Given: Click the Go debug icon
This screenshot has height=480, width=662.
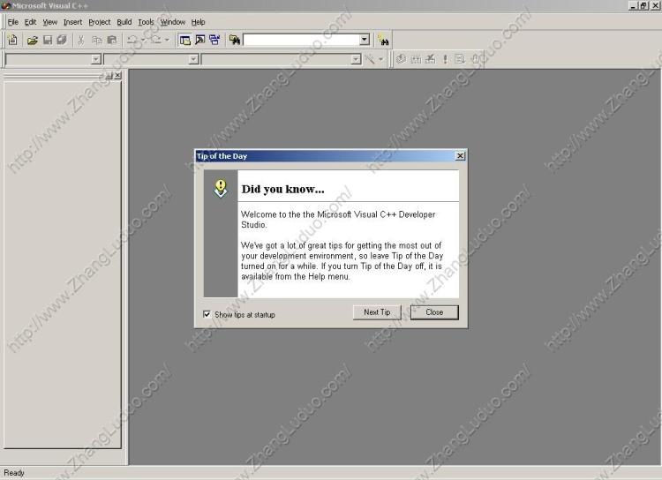Looking at the screenshot, I should tap(460, 59).
